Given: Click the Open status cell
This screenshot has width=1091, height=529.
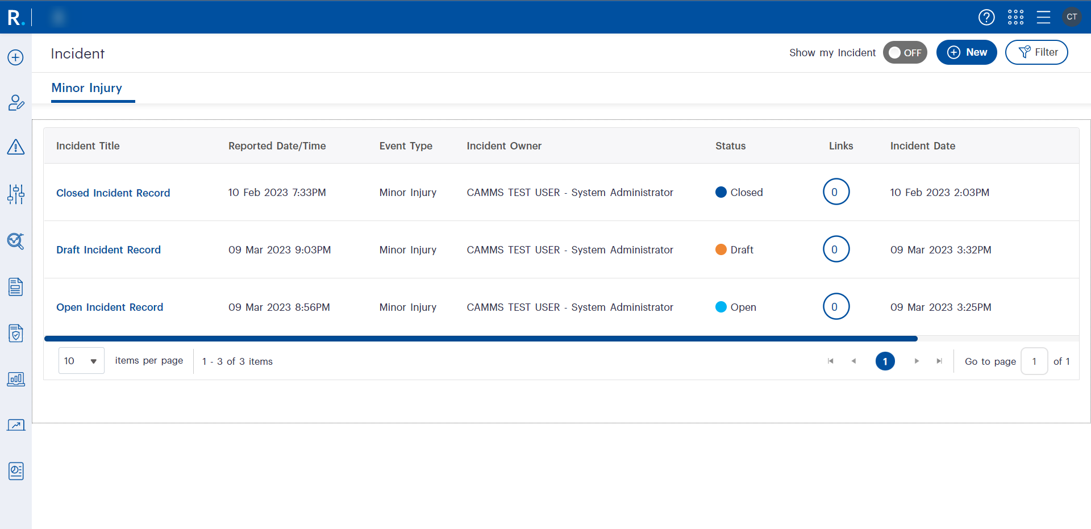Looking at the screenshot, I should pyautogui.click(x=736, y=307).
